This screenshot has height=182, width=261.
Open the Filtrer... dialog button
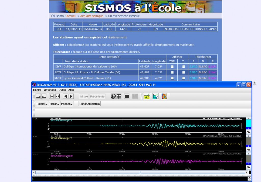tap(54, 104)
